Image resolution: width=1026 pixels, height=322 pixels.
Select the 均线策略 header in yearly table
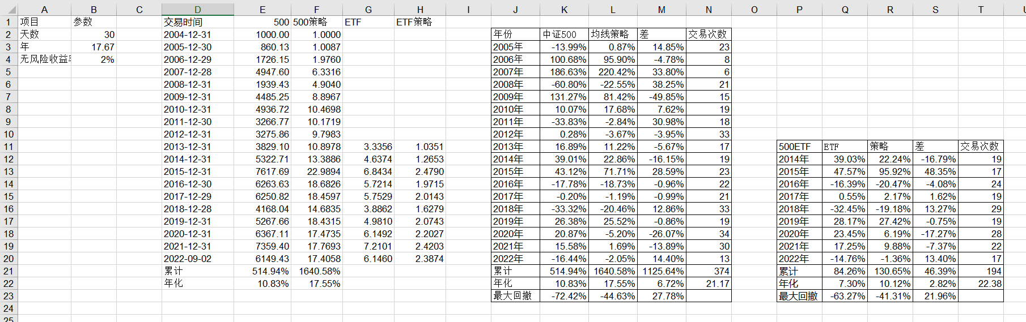pos(613,35)
